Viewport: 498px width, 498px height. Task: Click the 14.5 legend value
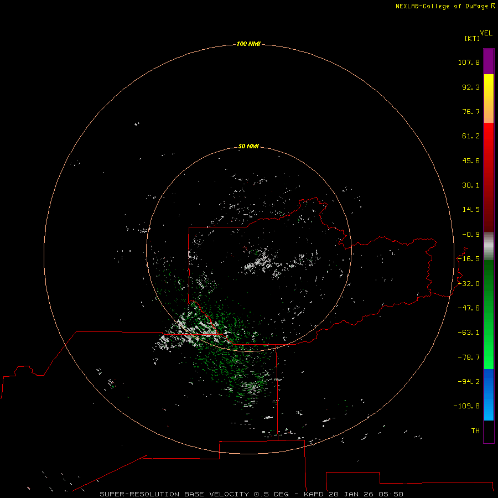click(471, 210)
